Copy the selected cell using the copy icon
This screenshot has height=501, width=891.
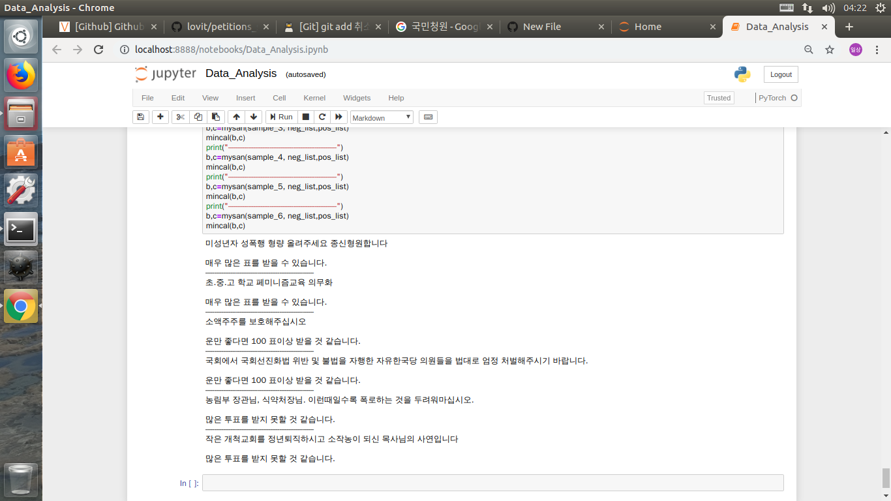(x=198, y=117)
